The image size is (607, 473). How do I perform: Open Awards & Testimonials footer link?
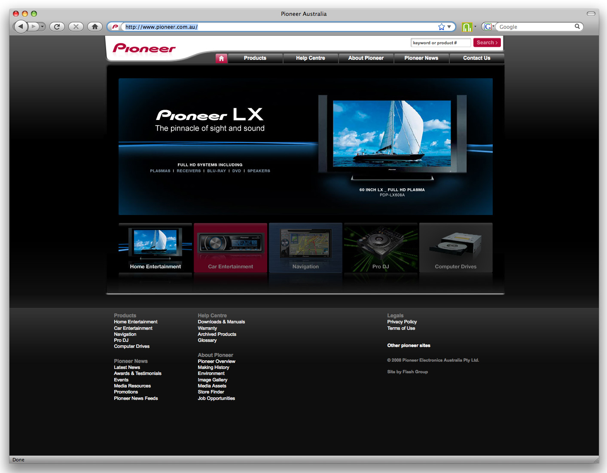coord(138,373)
